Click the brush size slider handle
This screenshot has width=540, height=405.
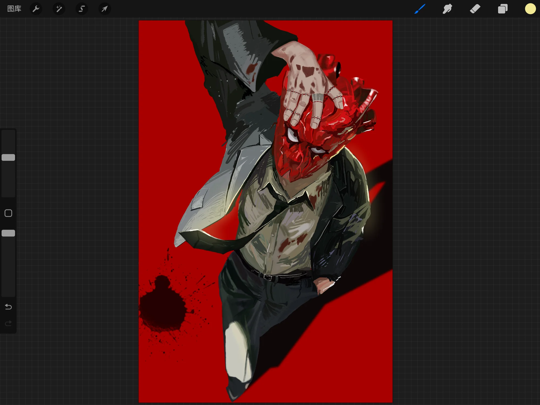8,158
